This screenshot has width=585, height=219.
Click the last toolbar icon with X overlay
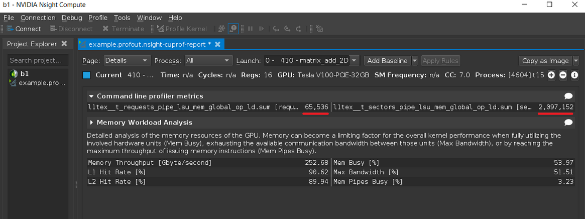(319, 29)
